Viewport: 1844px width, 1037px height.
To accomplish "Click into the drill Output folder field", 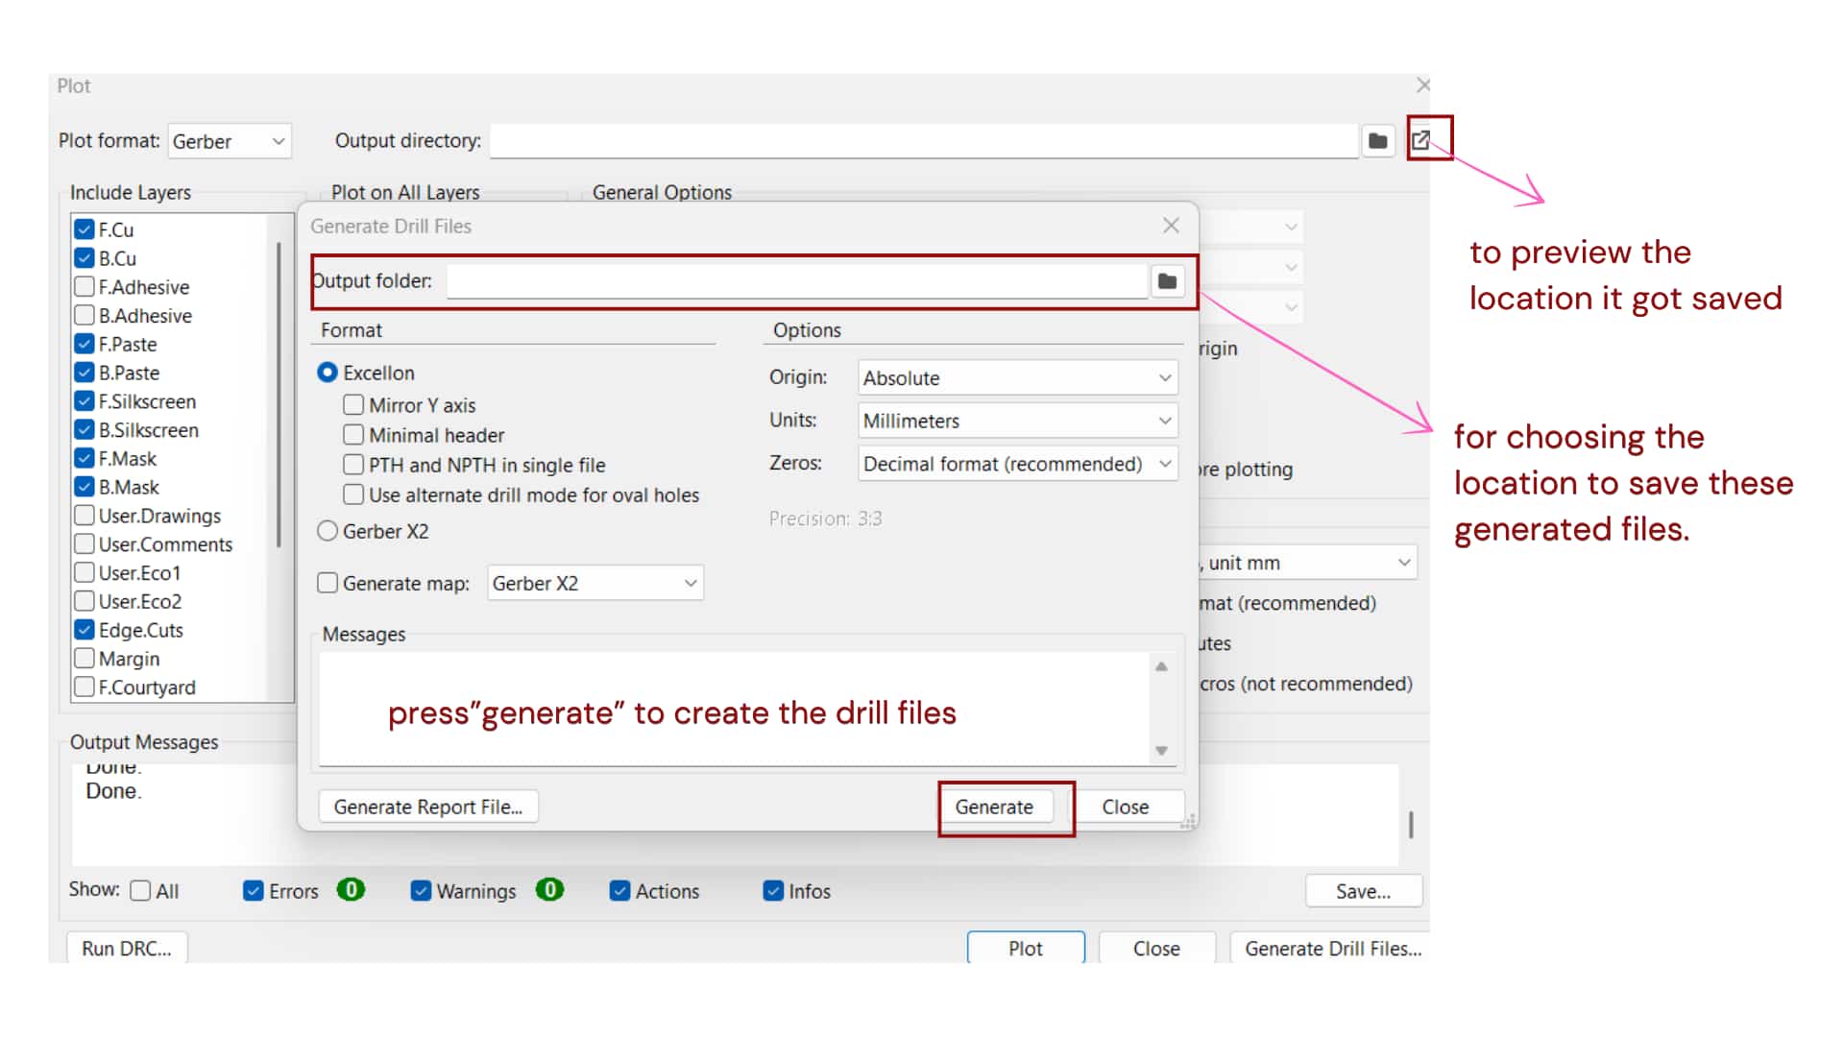I will pos(795,281).
